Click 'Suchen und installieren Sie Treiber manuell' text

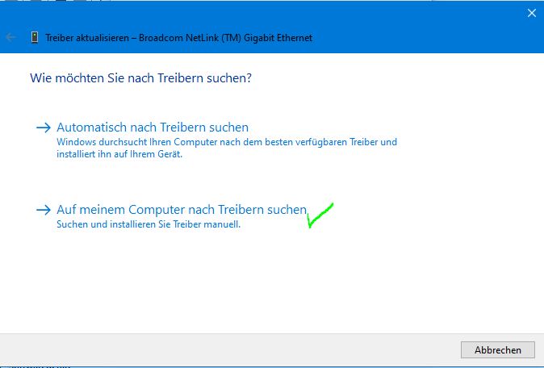pyautogui.click(x=149, y=224)
